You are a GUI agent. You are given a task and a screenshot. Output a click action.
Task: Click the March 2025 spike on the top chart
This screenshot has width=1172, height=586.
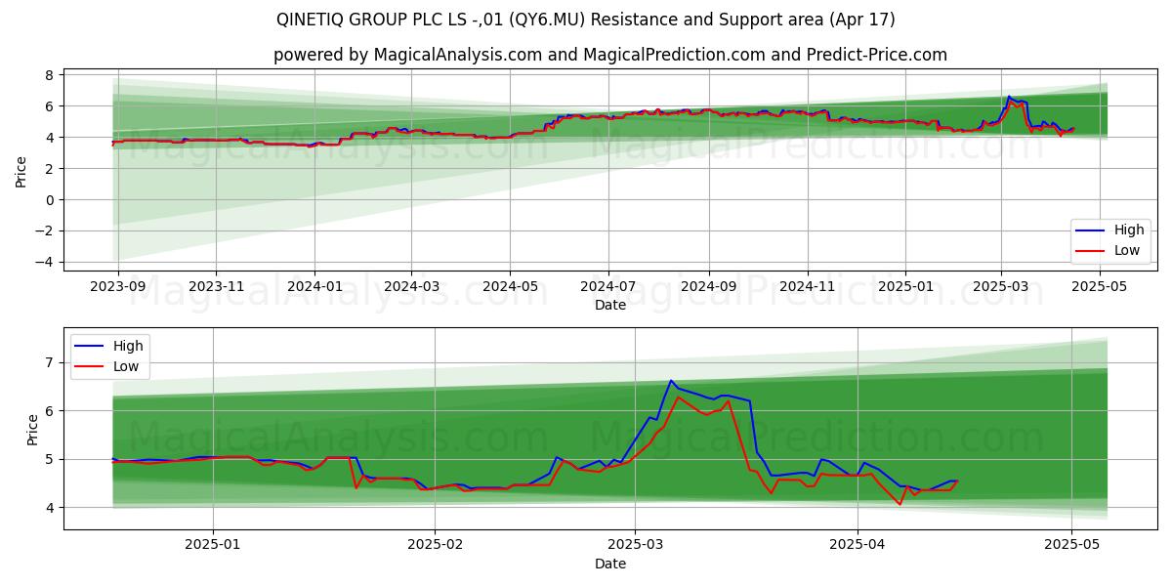click(x=1009, y=97)
